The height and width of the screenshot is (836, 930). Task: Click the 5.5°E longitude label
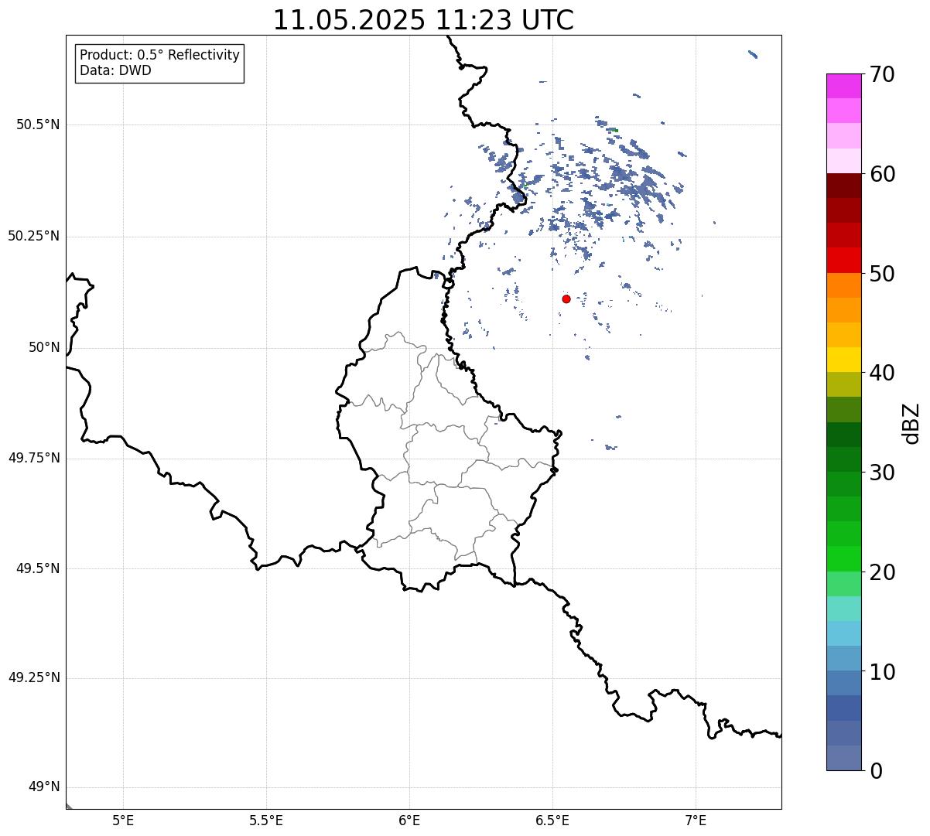click(266, 821)
